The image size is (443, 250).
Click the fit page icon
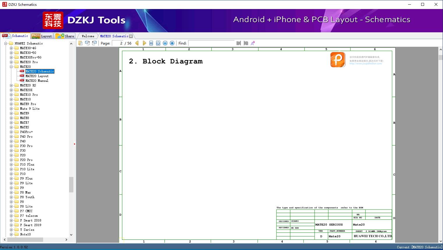[158, 43]
